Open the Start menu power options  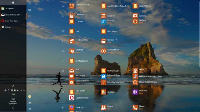tap(30, 109)
